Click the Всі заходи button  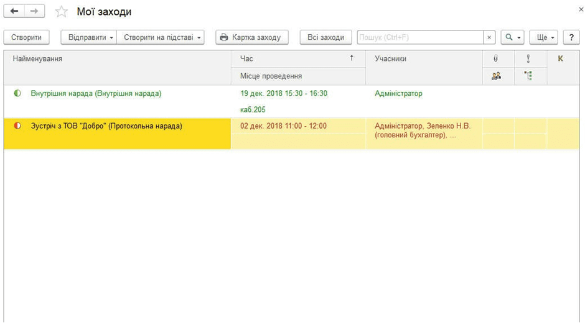pyautogui.click(x=325, y=37)
